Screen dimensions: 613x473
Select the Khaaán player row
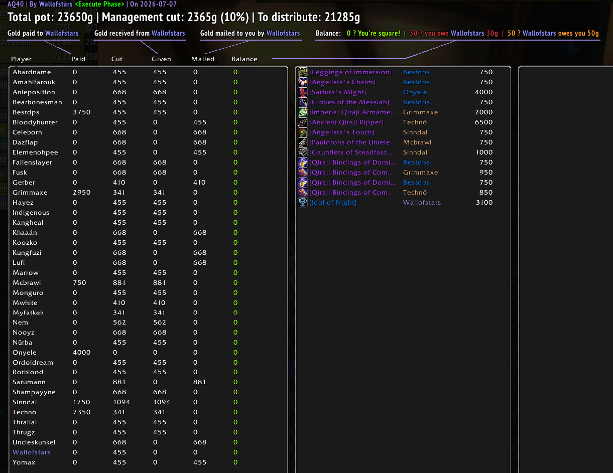click(148, 233)
